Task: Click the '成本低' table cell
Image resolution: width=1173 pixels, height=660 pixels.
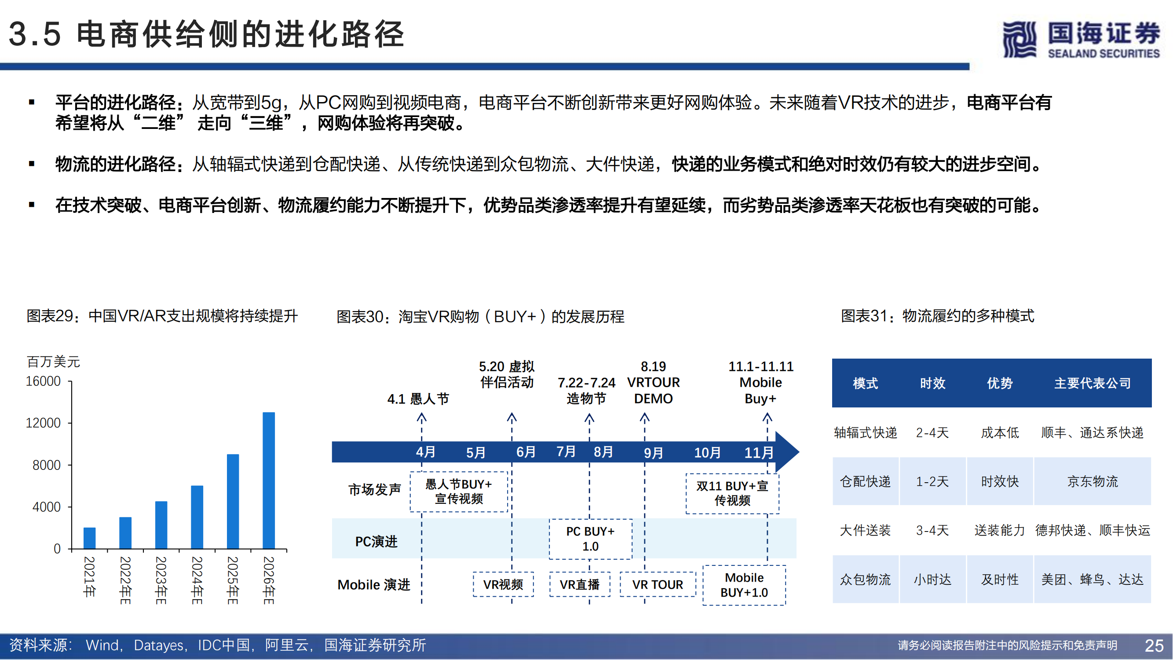Action: pos(1000,433)
